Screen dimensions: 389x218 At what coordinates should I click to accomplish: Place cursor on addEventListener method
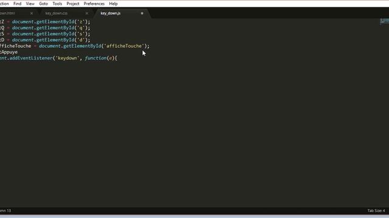click(x=31, y=58)
